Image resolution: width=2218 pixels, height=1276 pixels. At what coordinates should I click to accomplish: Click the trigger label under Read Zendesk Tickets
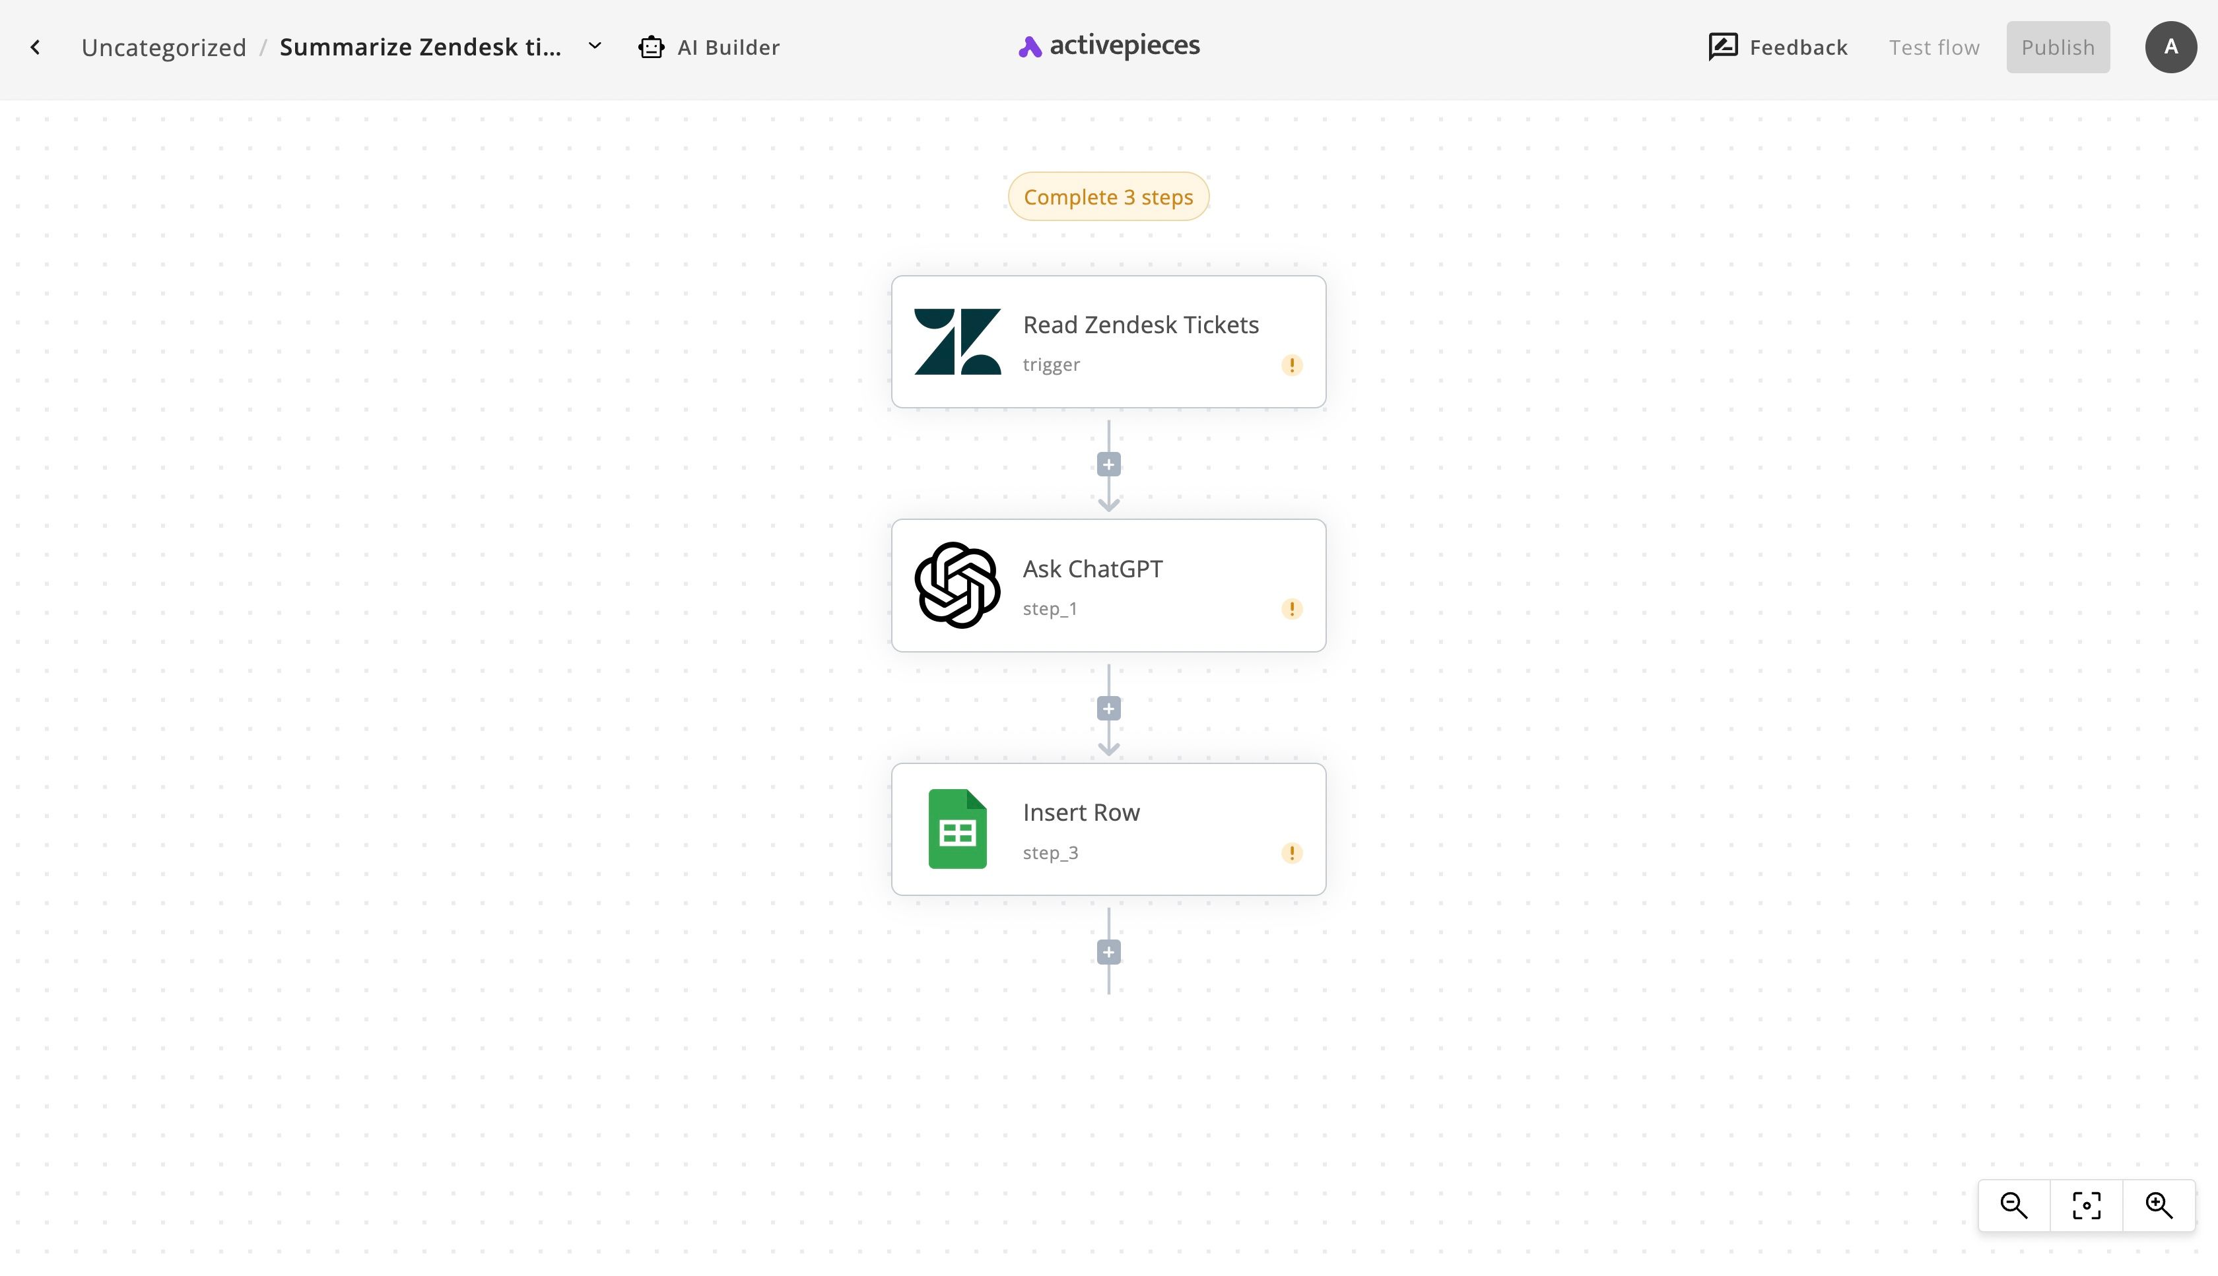[x=1051, y=365]
